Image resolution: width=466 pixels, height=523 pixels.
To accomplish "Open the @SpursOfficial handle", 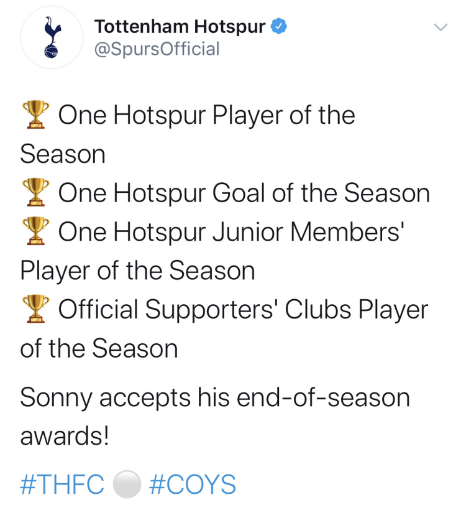I will pyautogui.click(x=157, y=49).
